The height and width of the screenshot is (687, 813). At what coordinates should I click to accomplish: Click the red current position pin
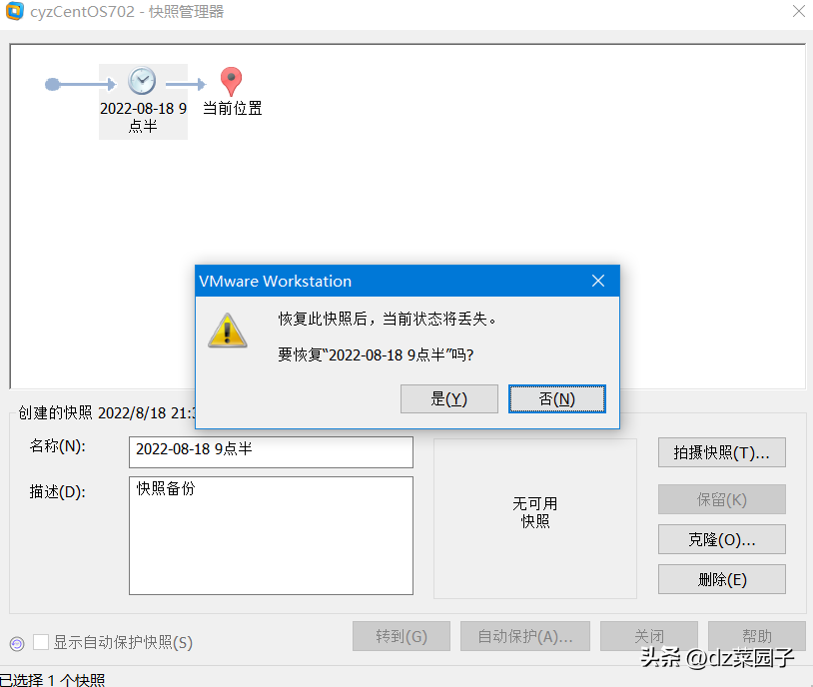point(231,82)
